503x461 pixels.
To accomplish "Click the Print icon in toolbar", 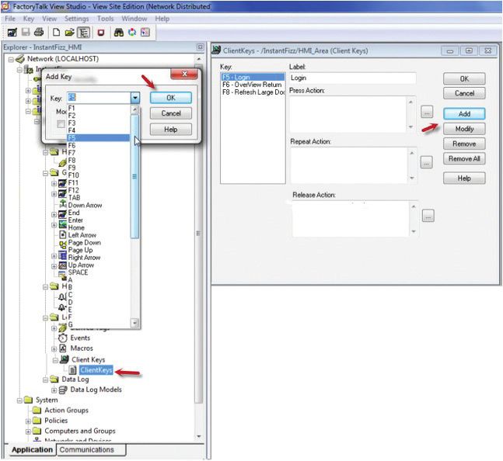I will [x=39, y=33].
